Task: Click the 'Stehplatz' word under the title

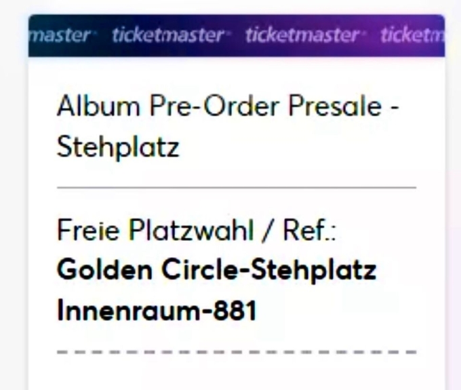Action: (117, 147)
